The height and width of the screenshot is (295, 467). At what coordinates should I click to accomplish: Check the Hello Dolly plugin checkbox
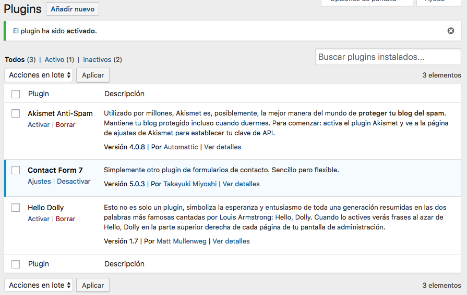(x=16, y=208)
